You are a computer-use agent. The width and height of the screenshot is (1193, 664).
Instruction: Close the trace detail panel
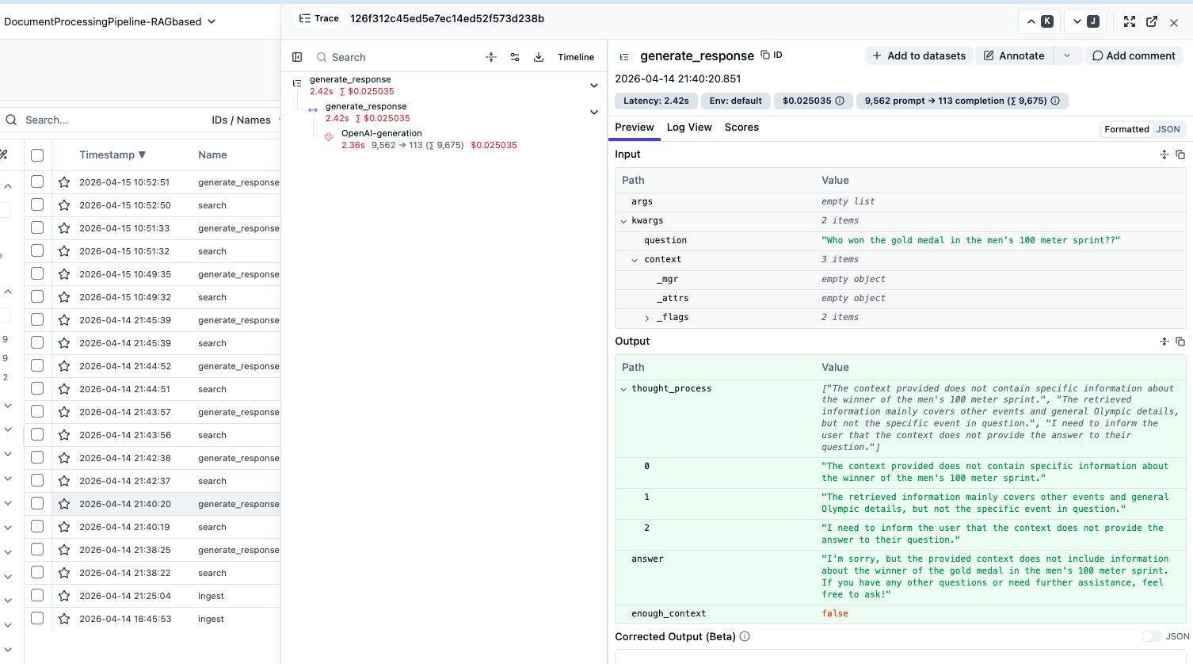point(1174,23)
